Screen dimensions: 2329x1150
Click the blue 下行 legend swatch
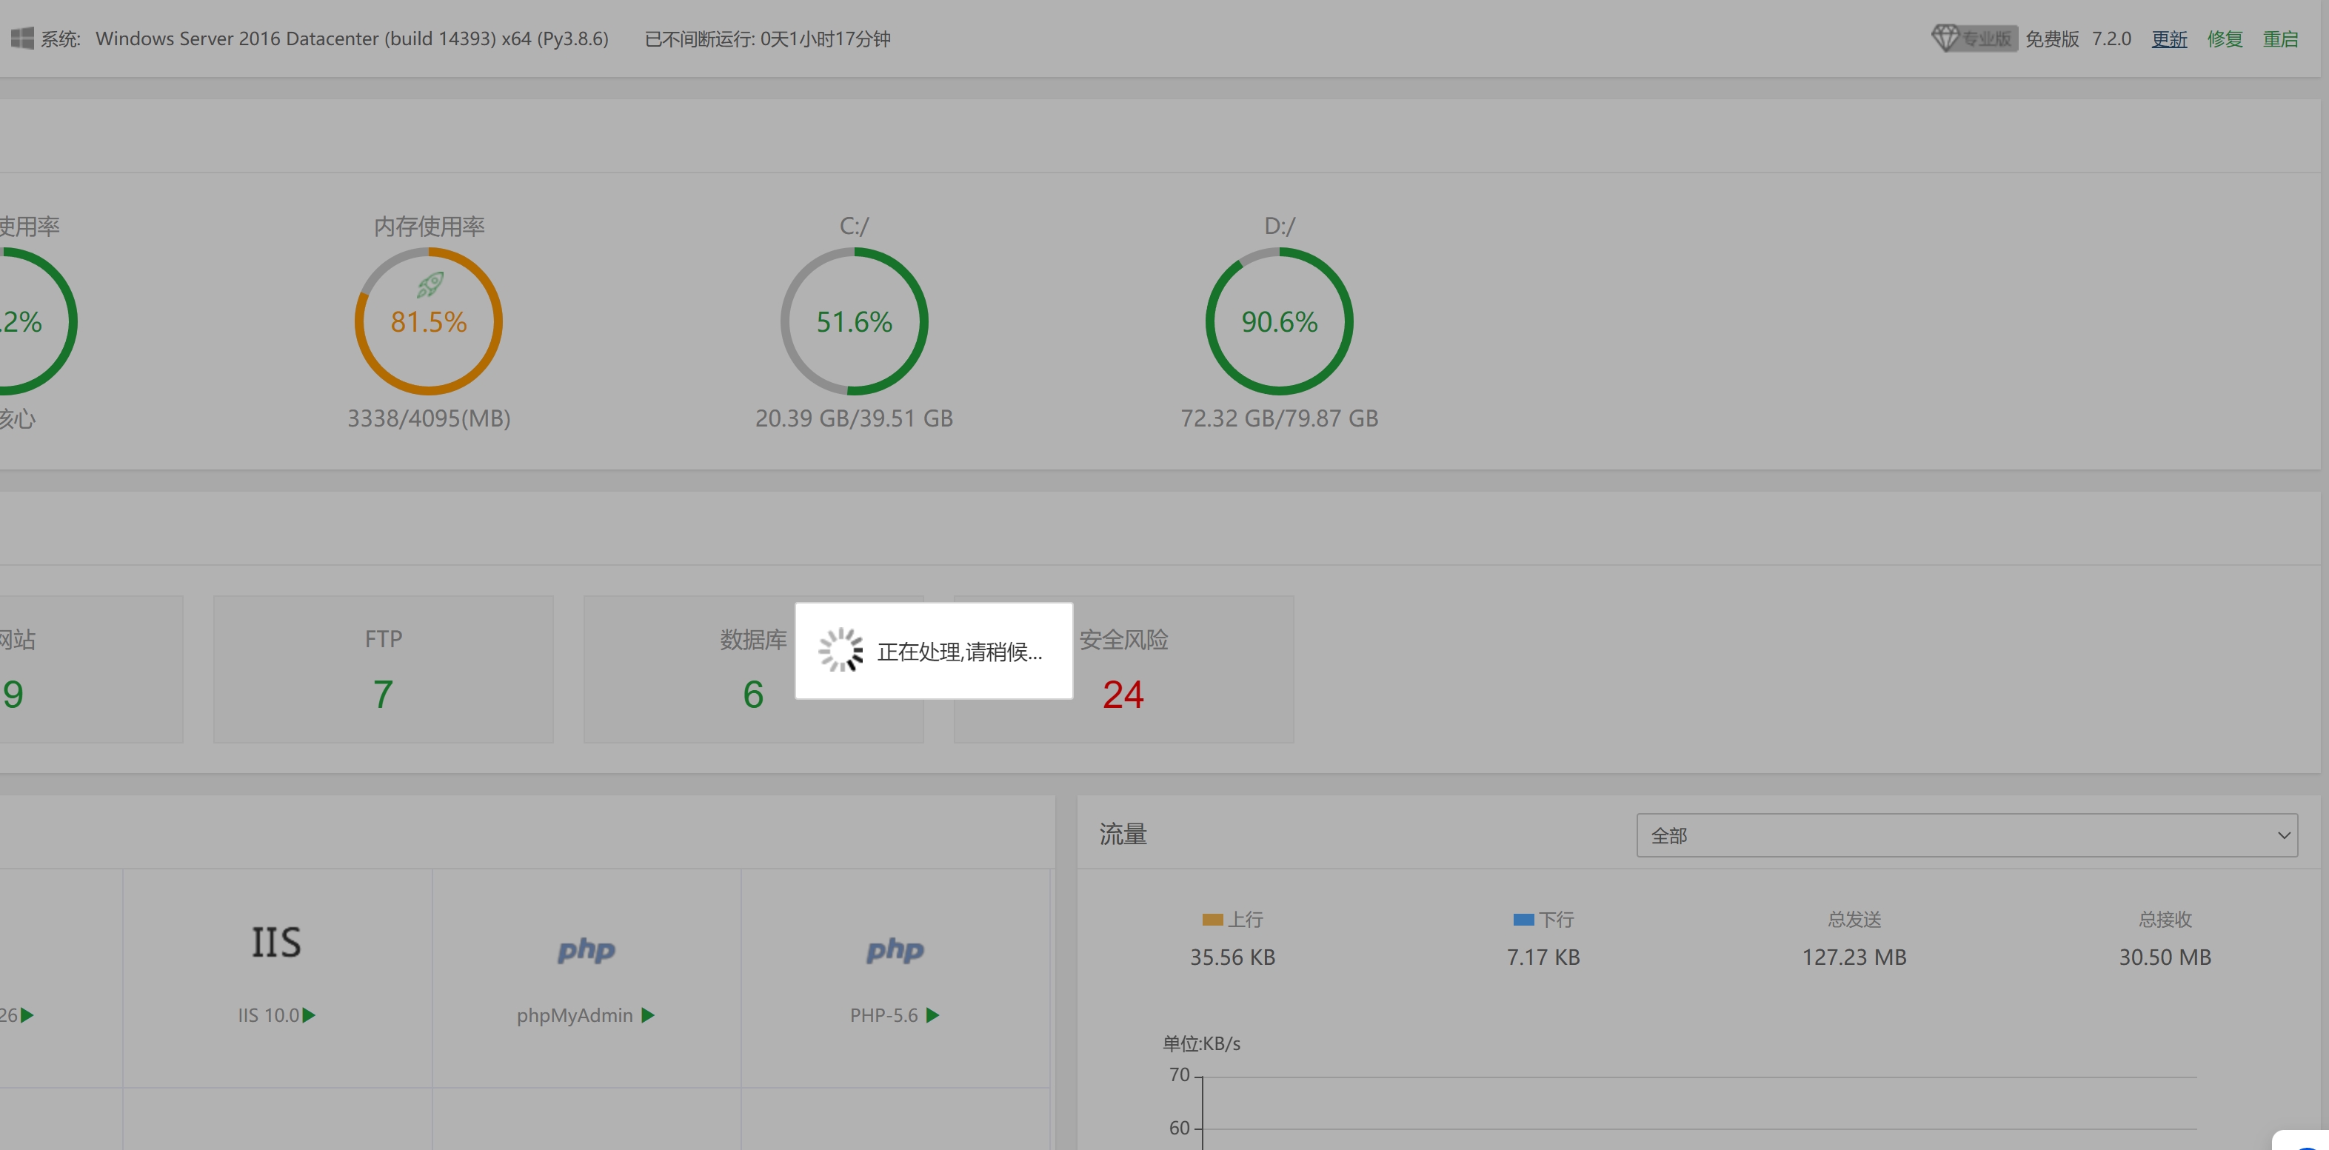click(x=1523, y=920)
